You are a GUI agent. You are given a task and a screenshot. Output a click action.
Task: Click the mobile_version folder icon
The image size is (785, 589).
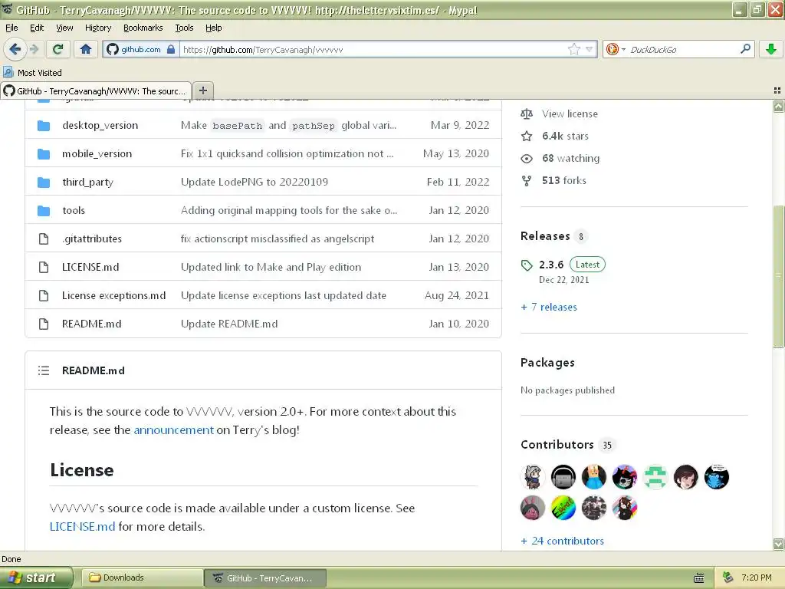click(x=44, y=153)
